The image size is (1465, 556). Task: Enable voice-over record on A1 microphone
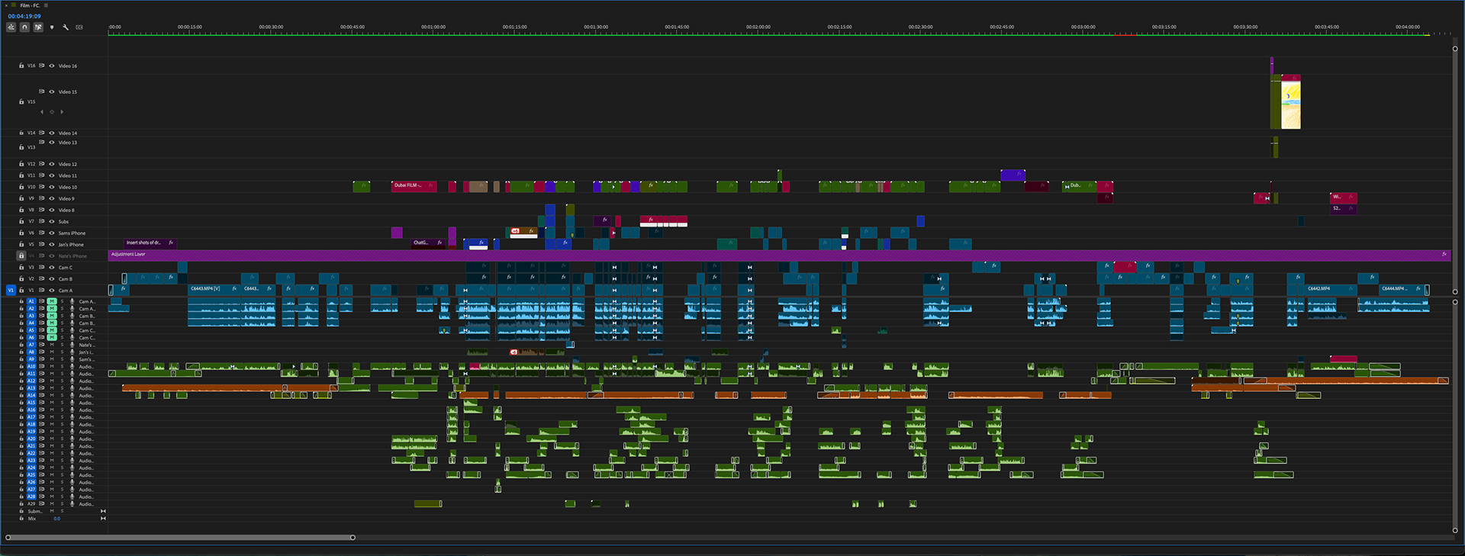(x=72, y=301)
